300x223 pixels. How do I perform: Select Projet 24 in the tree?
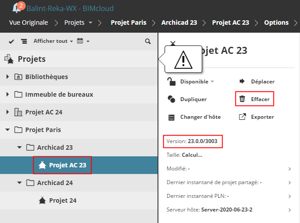62,200
